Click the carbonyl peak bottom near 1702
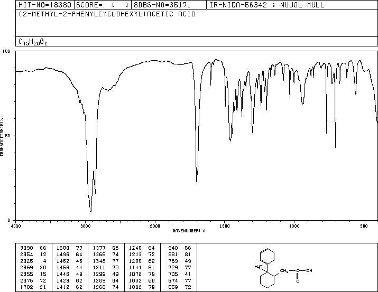This screenshot has width=378, height=292. pos(197,181)
